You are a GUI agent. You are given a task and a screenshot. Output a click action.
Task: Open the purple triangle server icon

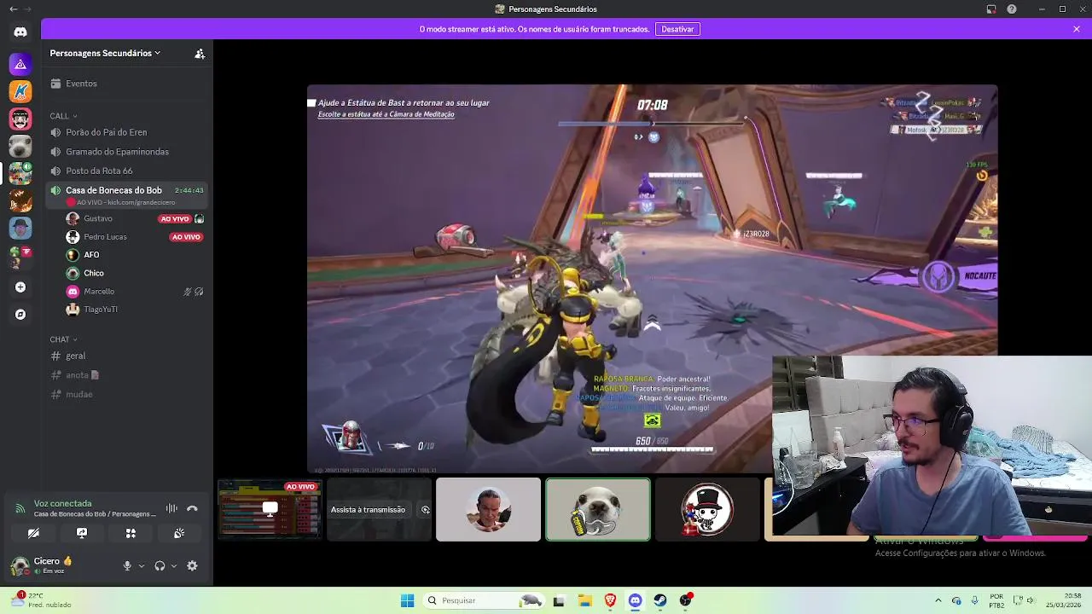[x=20, y=64]
